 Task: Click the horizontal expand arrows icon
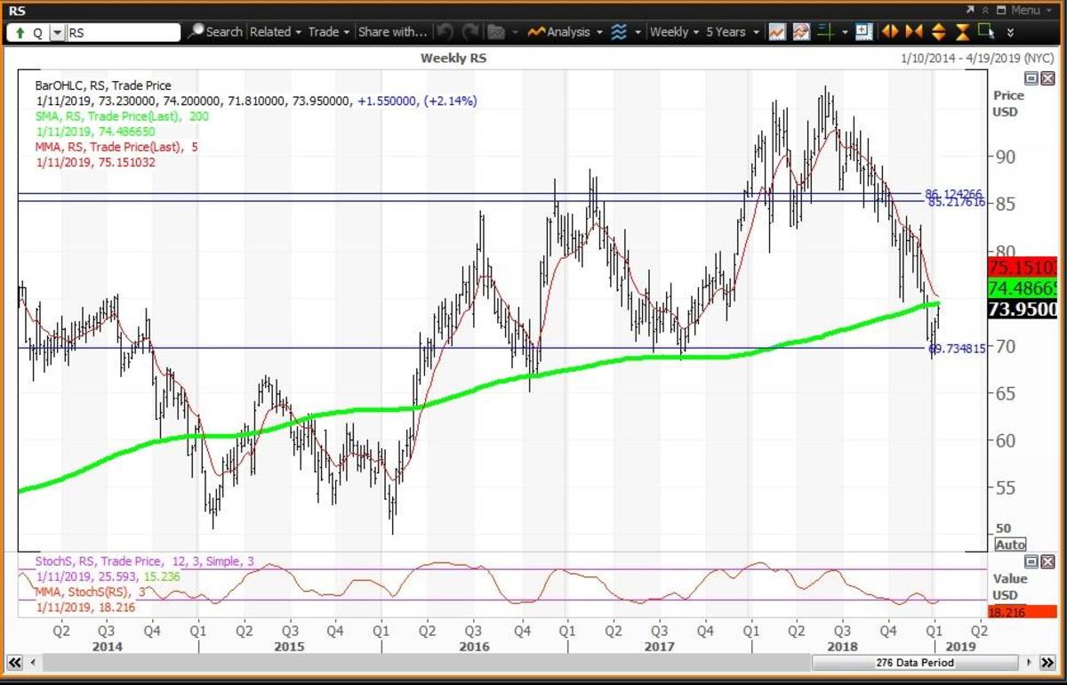[889, 32]
